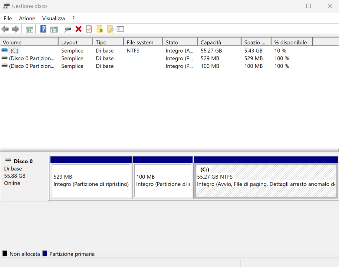The width and height of the screenshot is (339, 267).
Task: Select the 529 MB recovery partition block
Action: pyautogui.click(x=91, y=181)
